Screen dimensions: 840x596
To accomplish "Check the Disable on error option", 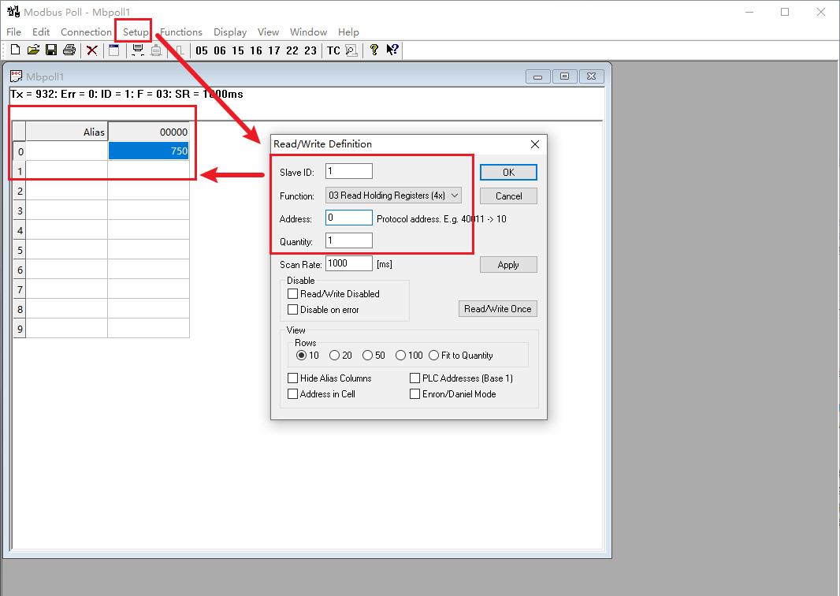I will pos(293,310).
